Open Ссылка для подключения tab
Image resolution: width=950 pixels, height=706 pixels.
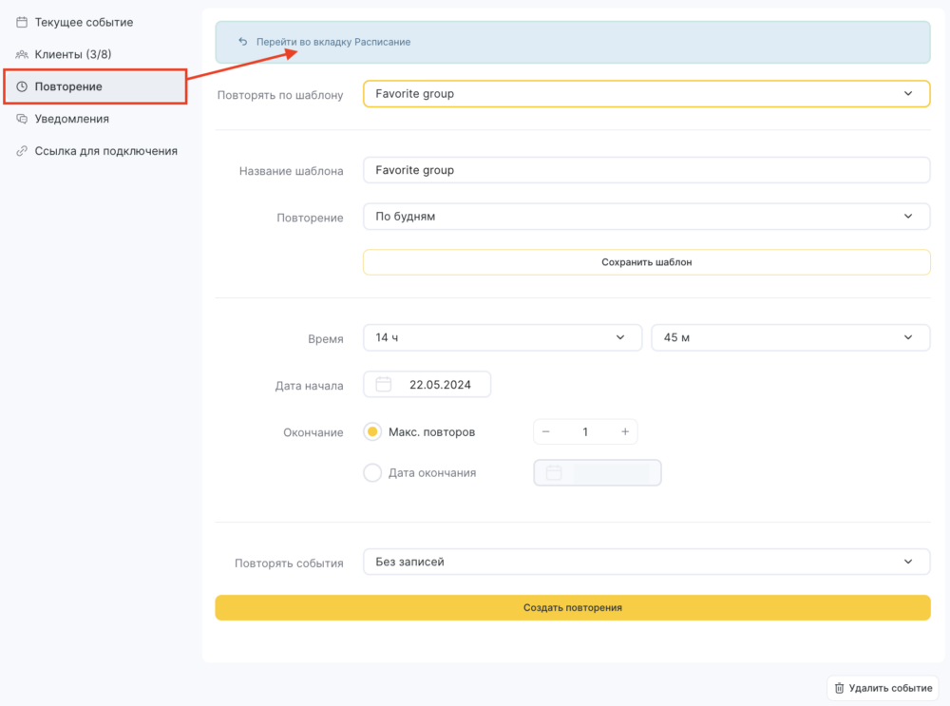[94, 151]
